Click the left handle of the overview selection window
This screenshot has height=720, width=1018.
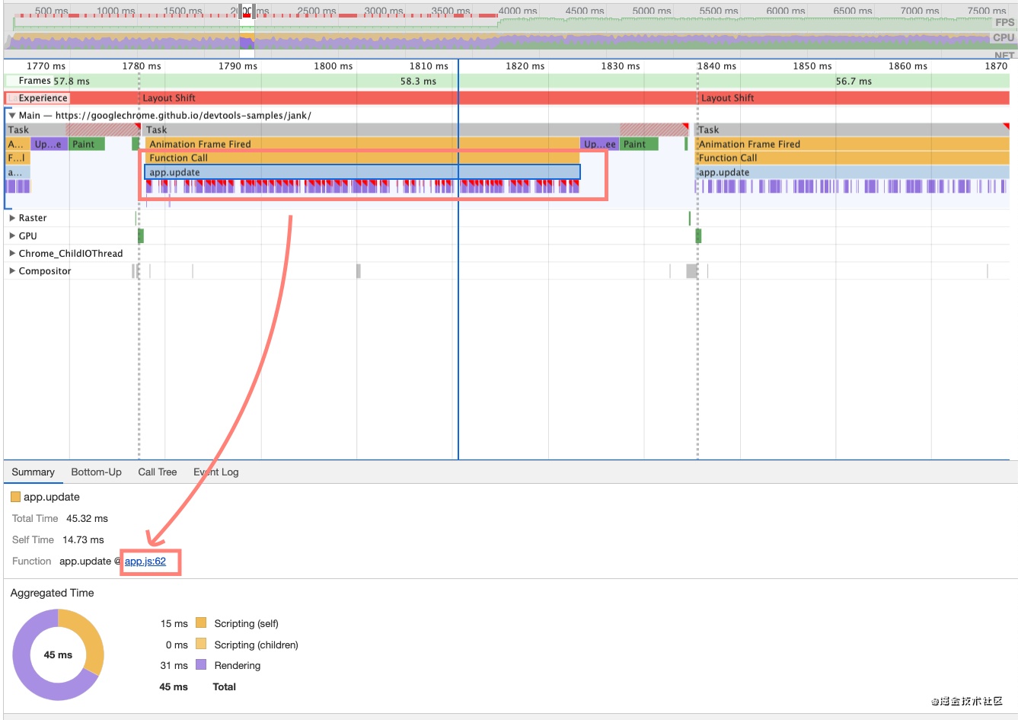[240, 11]
